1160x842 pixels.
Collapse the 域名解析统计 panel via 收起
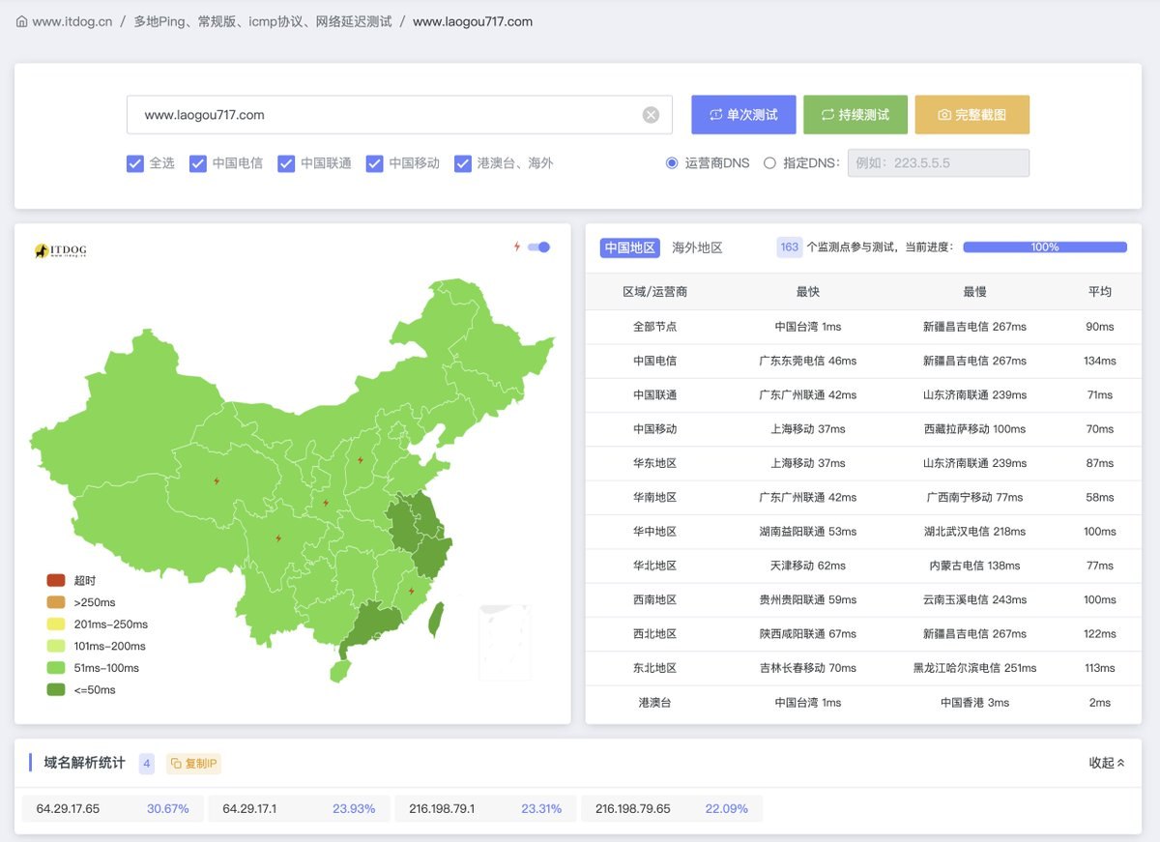pos(1105,763)
